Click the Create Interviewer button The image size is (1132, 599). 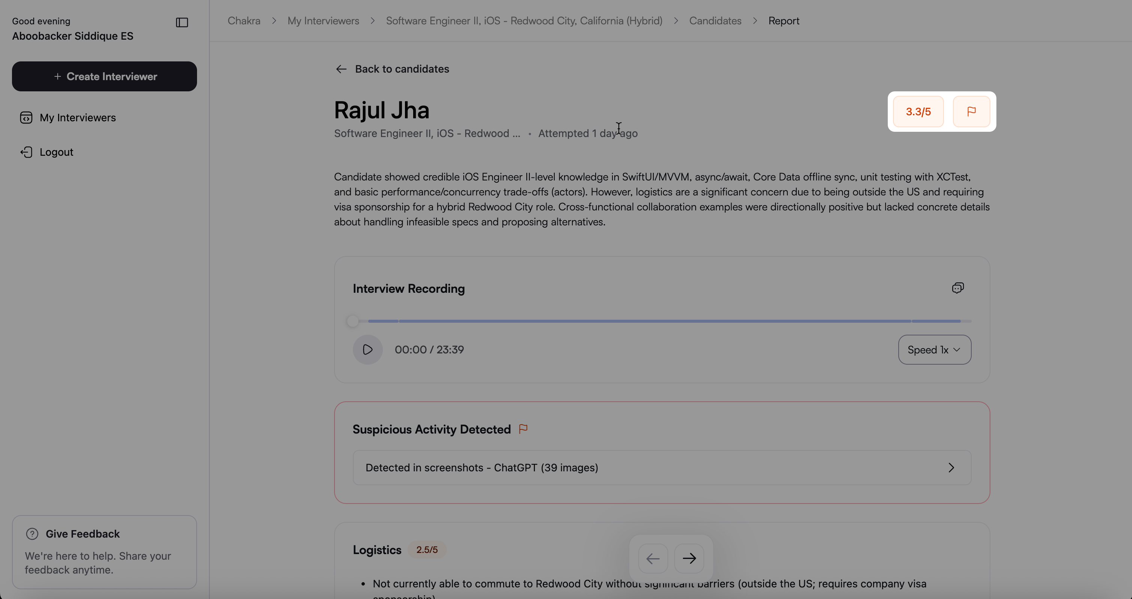(x=105, y=76)
